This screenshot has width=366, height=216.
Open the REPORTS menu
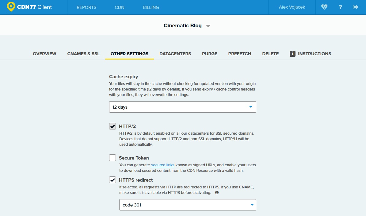tap(86, 7)
